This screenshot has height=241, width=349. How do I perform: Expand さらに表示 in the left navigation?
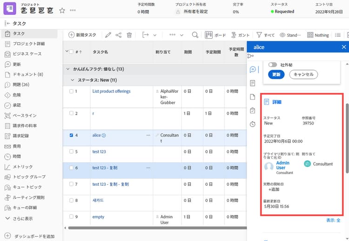click(19, 219)
